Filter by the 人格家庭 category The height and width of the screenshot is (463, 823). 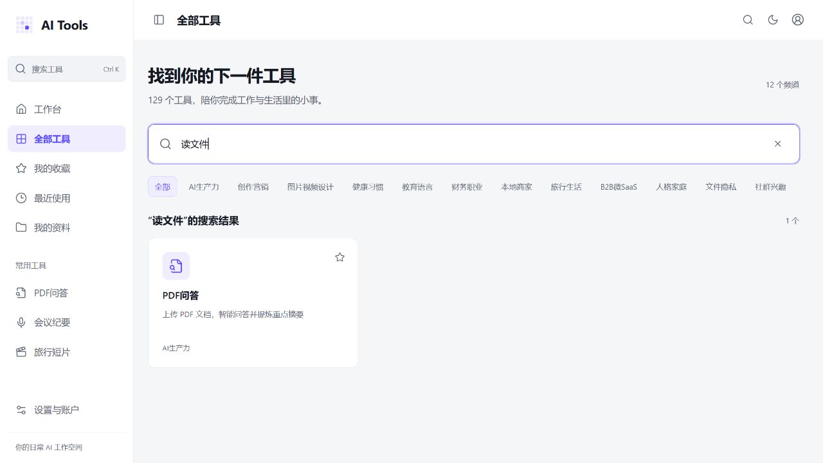click(671, 186)
